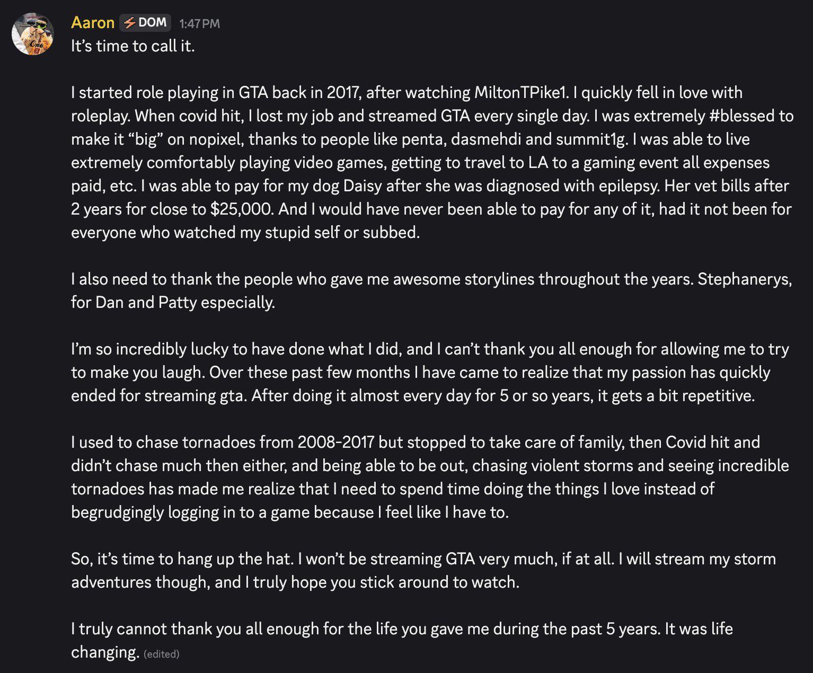This screenshot has height=673, width=813.
Task: Click the final "I truly cannot thank you" paragraph
Action: [x=402, y=640]
